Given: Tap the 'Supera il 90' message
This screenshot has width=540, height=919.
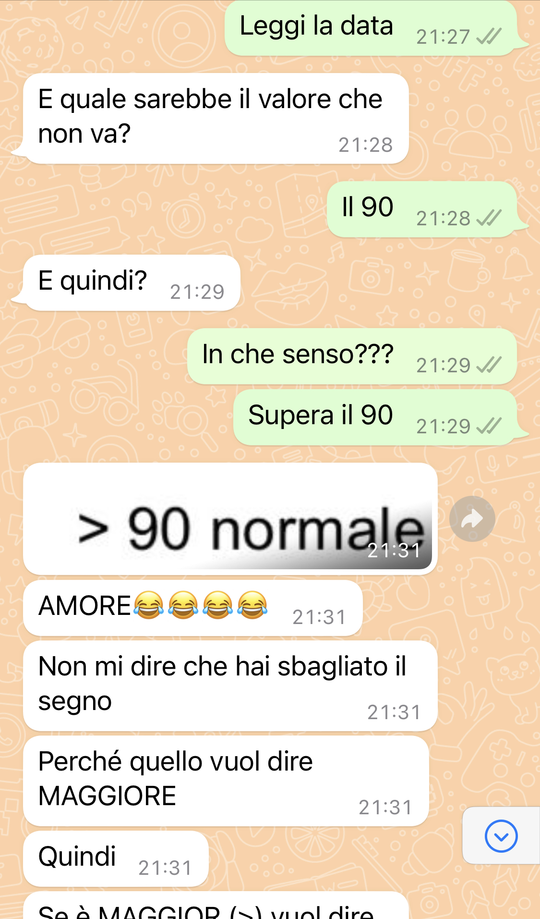Looking at the screenshot, I should 375,417.
